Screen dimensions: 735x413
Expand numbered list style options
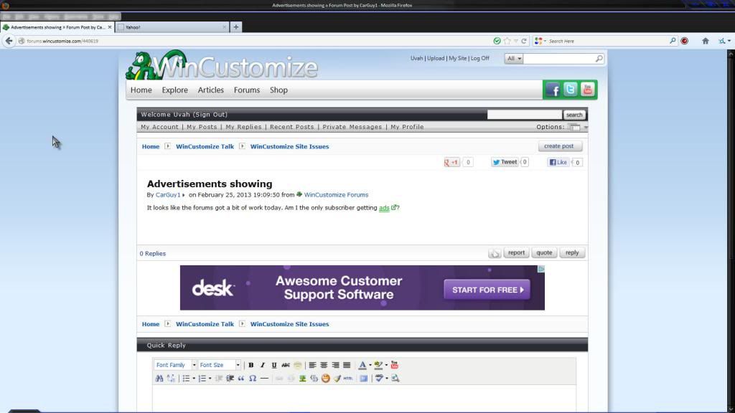[210, 379]
